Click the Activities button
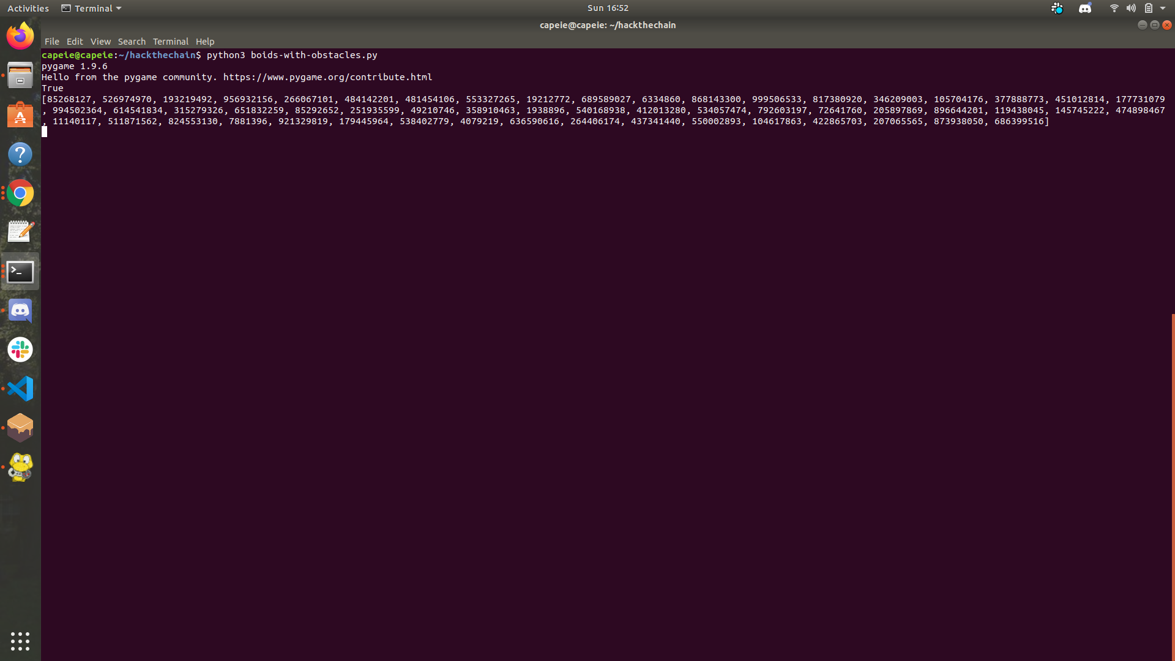Image resolution: width=1175 pixels, height=661 pixels. coord(28,9)
